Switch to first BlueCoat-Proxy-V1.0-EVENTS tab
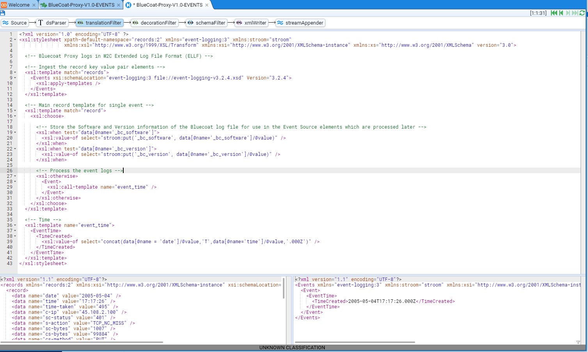The height and width of the screenshot is (352, 588). pyautogui.click(x=81, y=5)
